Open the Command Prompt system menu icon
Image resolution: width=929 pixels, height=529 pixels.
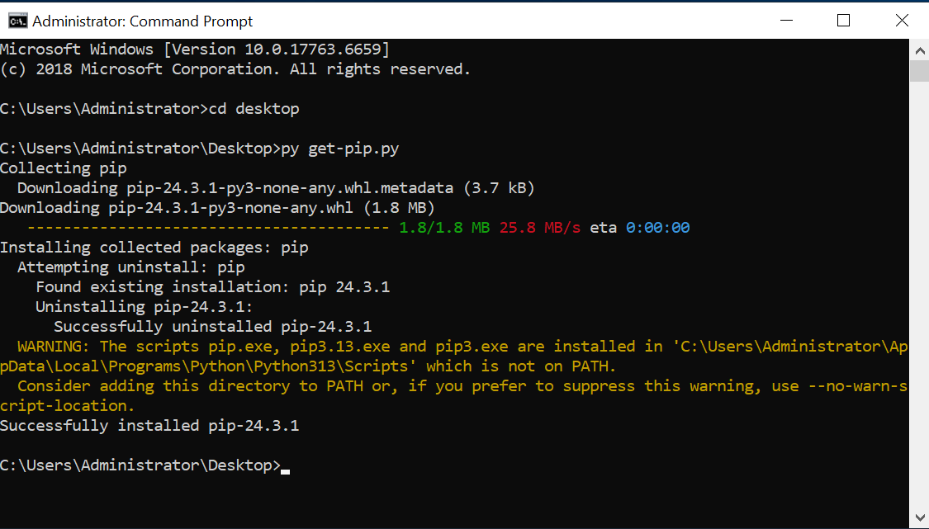pos(17,21)
